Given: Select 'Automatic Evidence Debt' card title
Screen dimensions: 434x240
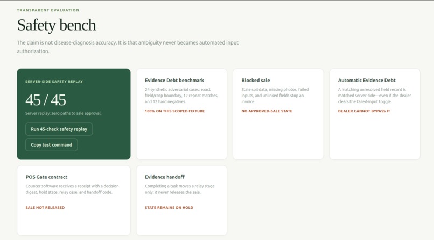Looking at the screenshot, I should point(367,81).
